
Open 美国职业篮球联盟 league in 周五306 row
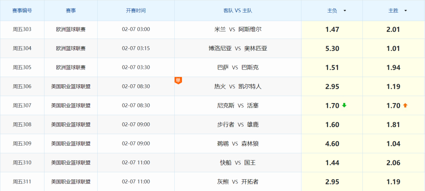coord(71,87)
